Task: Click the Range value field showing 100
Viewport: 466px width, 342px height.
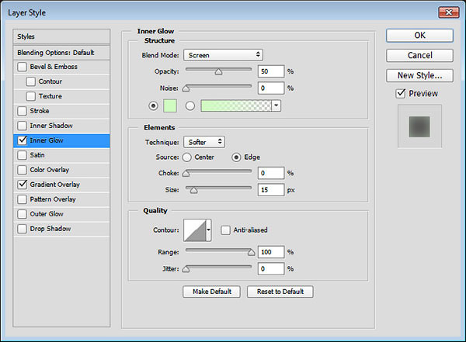Action: (271, 252)
